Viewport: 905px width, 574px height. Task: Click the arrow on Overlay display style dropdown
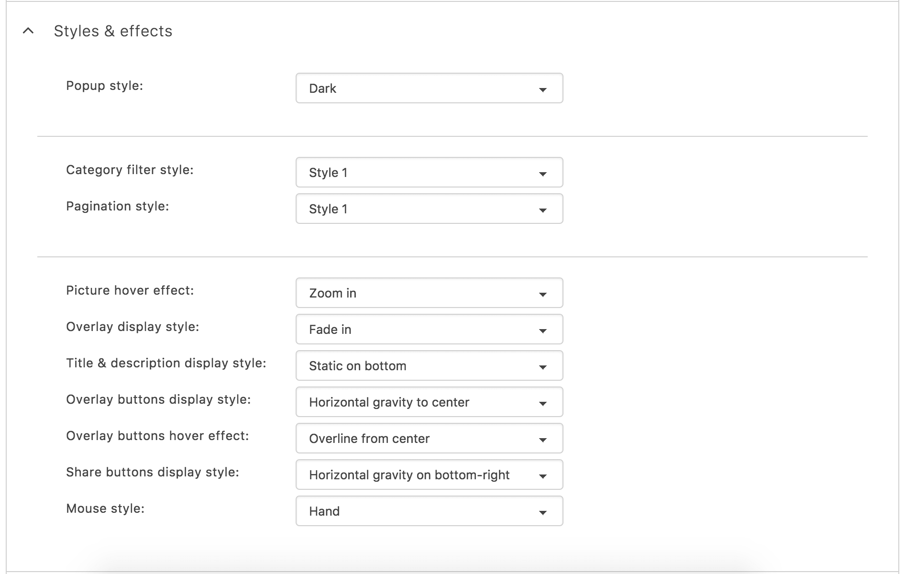point(542,331)
